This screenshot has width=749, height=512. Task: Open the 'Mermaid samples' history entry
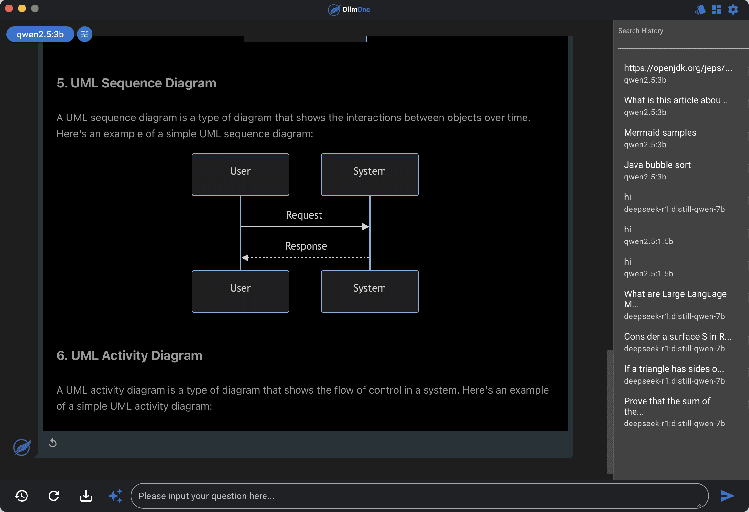(660, 132)
